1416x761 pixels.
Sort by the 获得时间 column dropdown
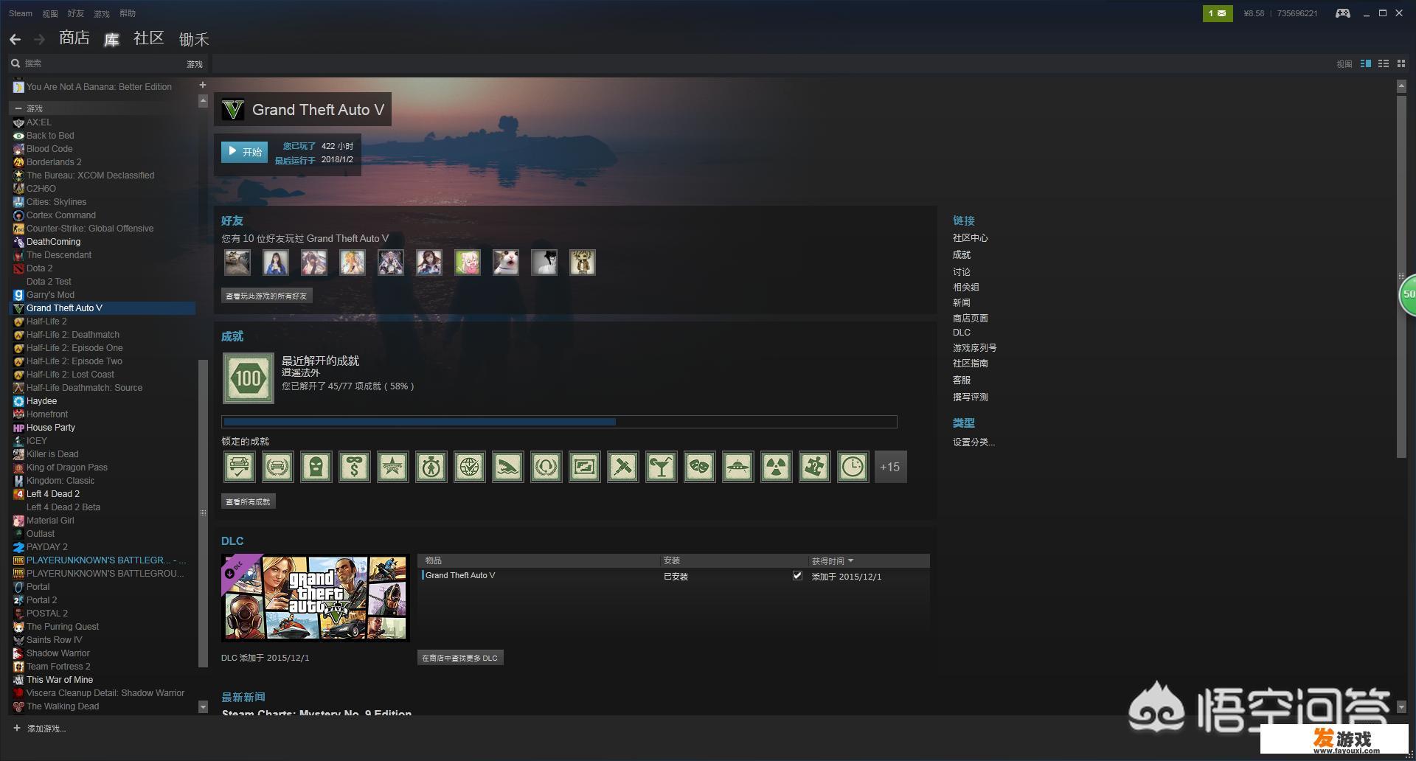tap(833, 561)
